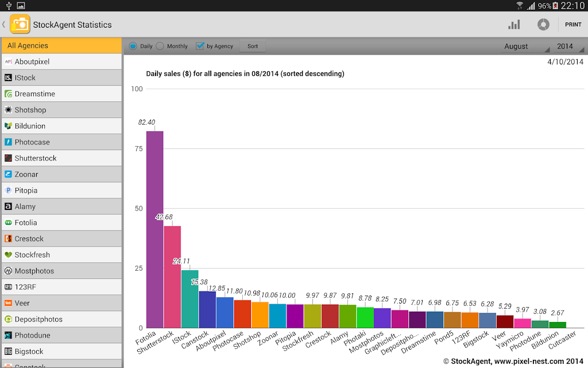Select the Alamy agency icon
Image resolution: width=588 pixels, height=368 pixels.
point(8,206)
